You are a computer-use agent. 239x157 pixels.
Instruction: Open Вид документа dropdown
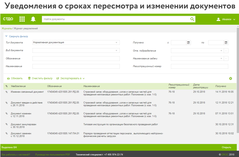tap(76, 50)
